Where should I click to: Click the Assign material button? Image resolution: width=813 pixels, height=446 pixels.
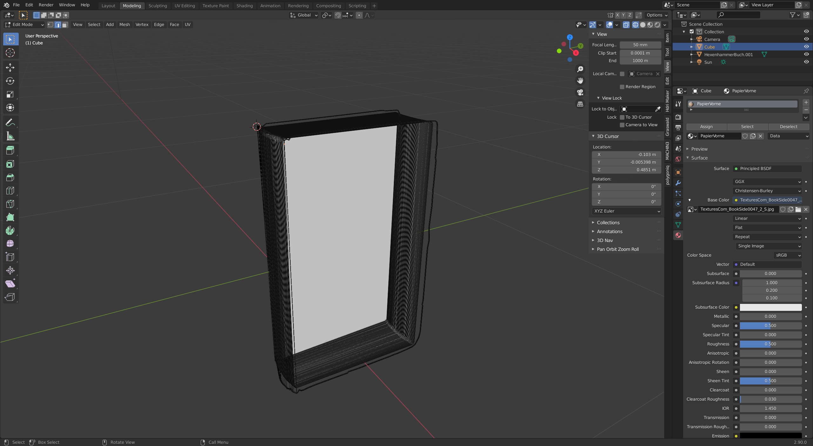click(x=706, y=127)
